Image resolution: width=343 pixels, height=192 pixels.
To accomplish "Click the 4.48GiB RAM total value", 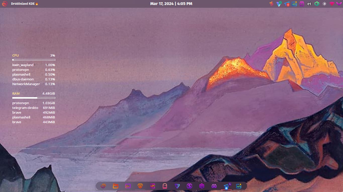I will coord(48,93).
